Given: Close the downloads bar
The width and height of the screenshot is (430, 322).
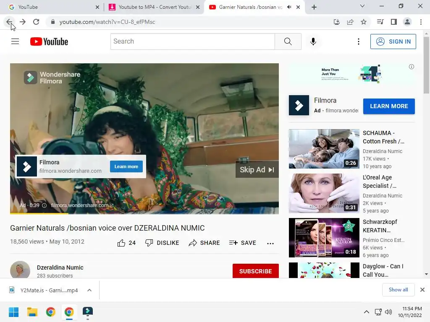Looking at the screenshot, I should tap(422, 290).
